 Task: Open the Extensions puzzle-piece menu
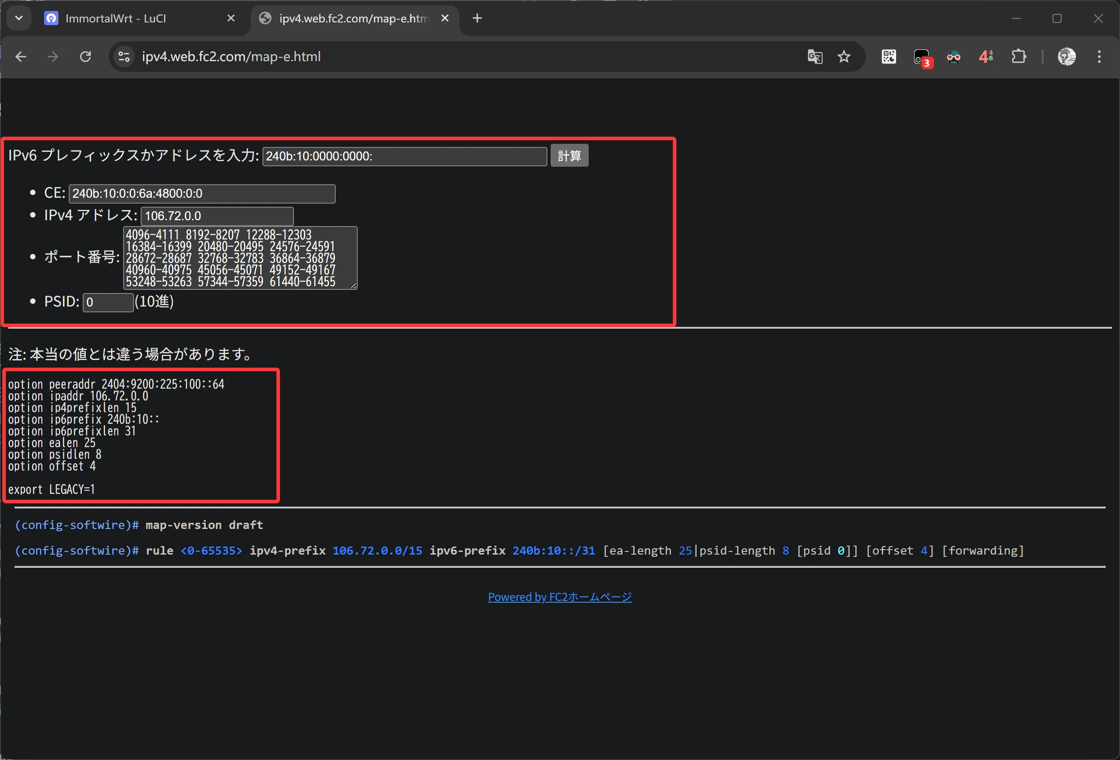tap(1018, 57)
